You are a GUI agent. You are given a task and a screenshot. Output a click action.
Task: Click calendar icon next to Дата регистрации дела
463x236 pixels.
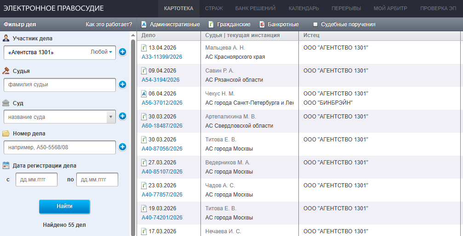pyautogui.click(x=6, y=165)
